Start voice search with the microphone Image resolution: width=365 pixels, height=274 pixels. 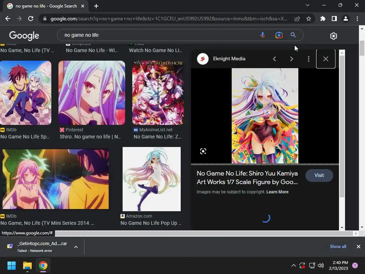(263, 35)
